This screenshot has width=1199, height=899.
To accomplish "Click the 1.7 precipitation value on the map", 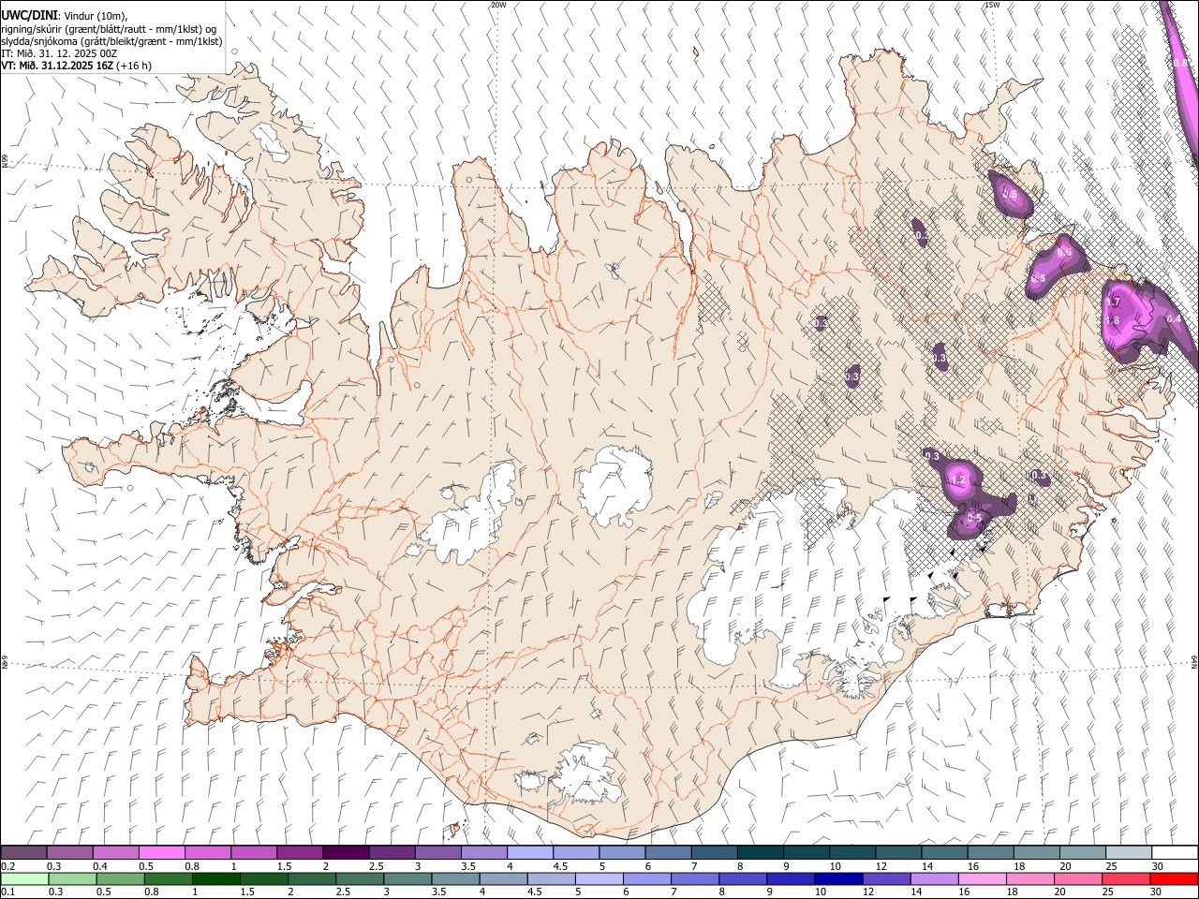I will coord(1113,302).
